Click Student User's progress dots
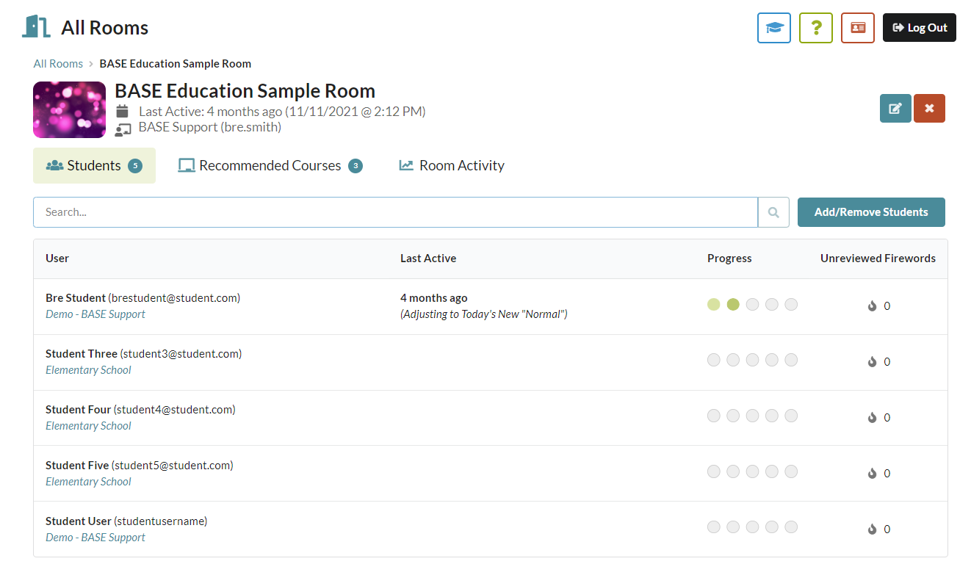This screenshot has width=971, height=575. 752,527
